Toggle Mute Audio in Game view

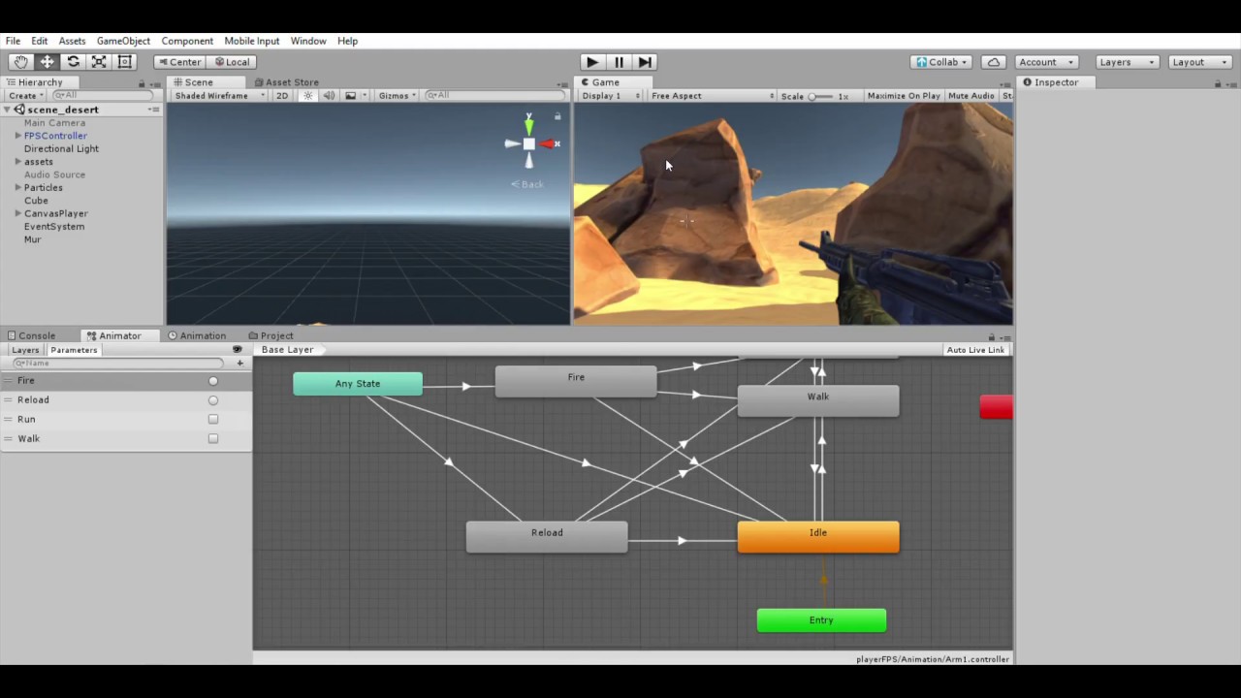971,96
